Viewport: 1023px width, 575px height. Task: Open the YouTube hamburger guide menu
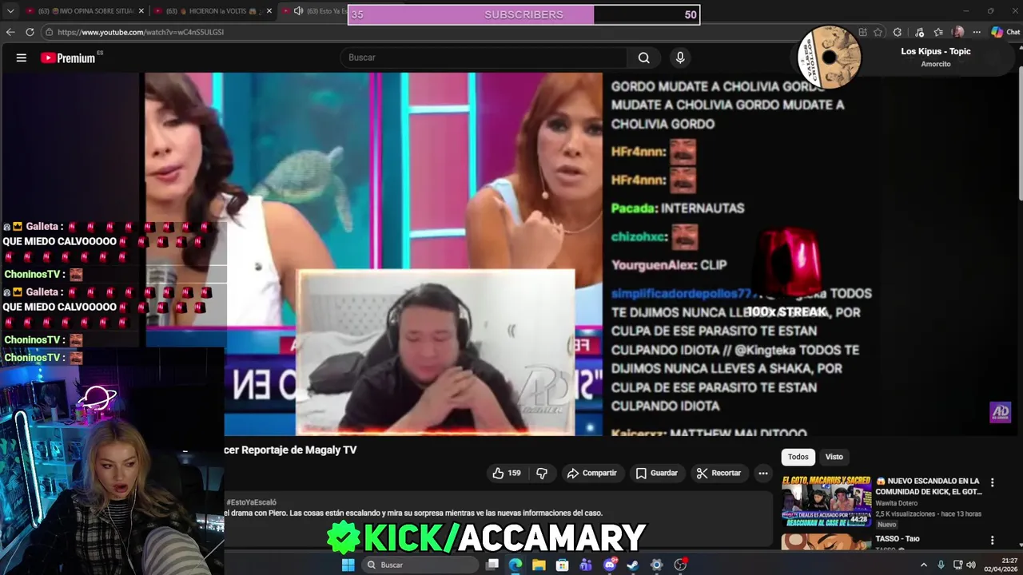point(22,57)
